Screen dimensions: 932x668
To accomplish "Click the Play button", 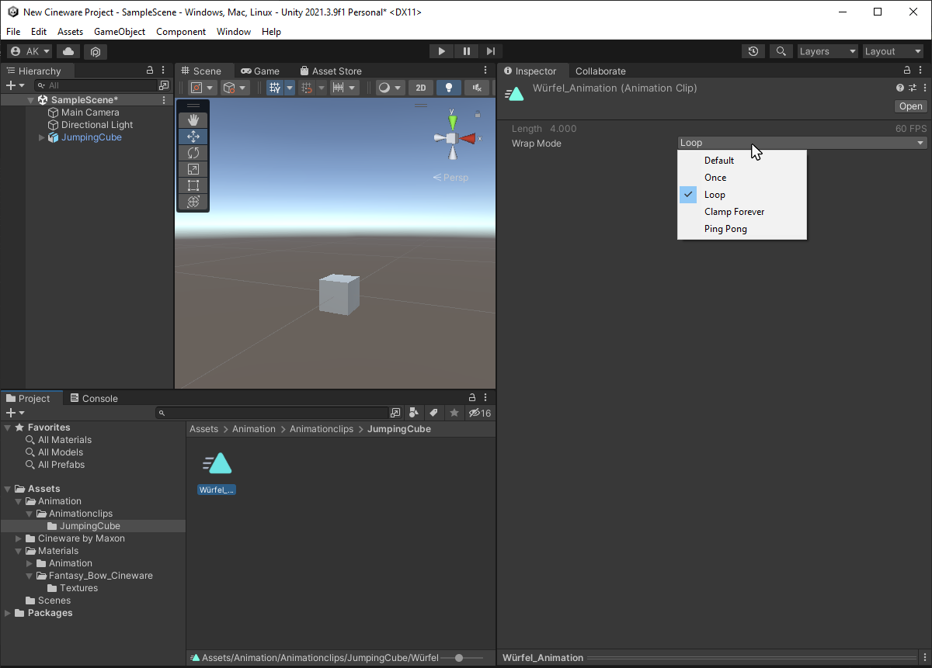I will pyautogui.click(x=442, y=51).
